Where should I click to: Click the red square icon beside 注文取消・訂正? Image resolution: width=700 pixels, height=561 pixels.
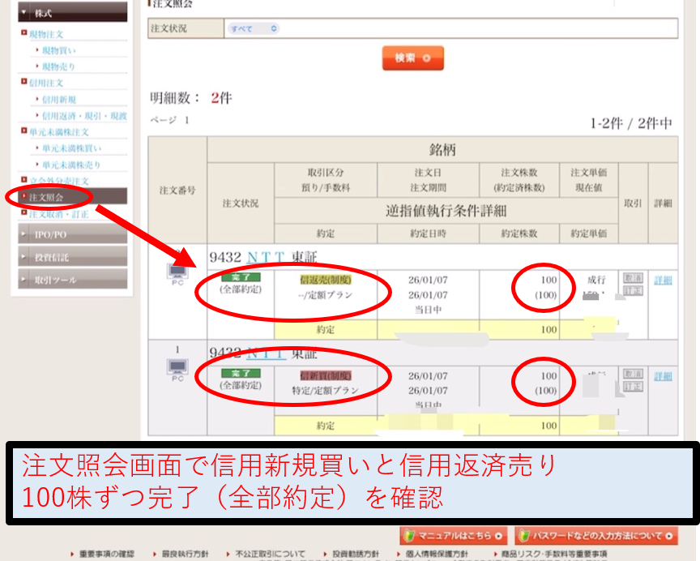[24, 213]
